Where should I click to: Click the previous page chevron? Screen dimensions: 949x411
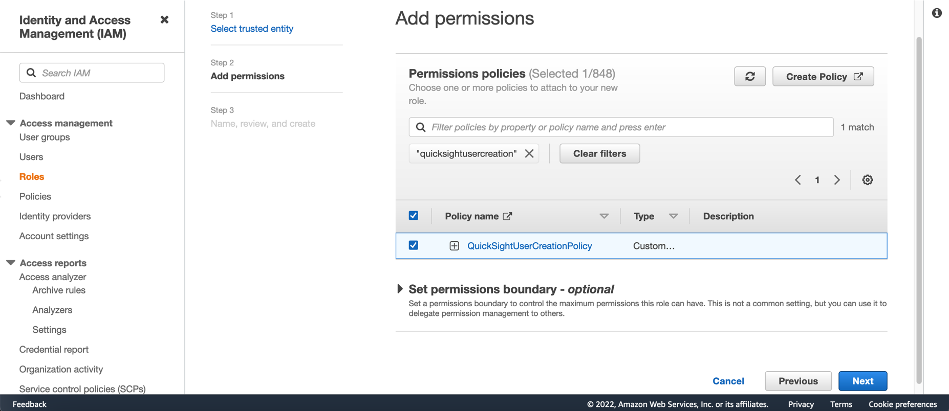(x=797, y=180)
